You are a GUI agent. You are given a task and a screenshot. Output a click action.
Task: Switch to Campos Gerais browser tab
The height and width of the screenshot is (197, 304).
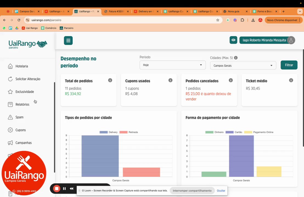coord(27,11)
